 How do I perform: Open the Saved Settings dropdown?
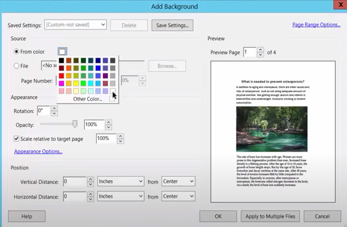coord(75,25)
